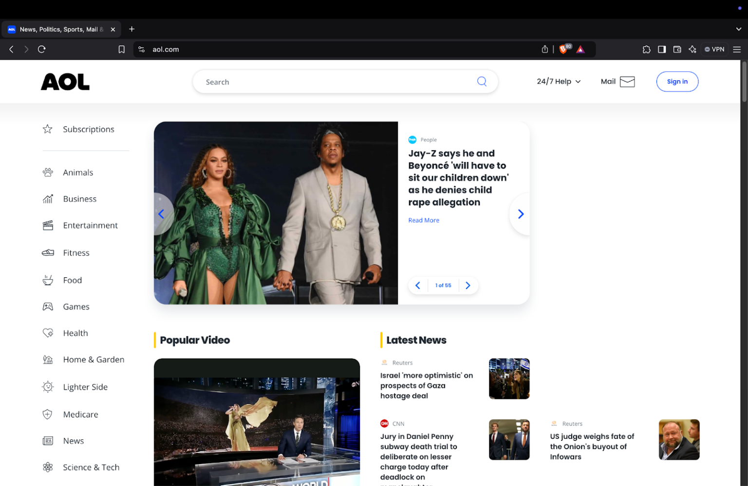Open the Brave Wallet icon
The image size is (748, 486).
pos(677,49)
